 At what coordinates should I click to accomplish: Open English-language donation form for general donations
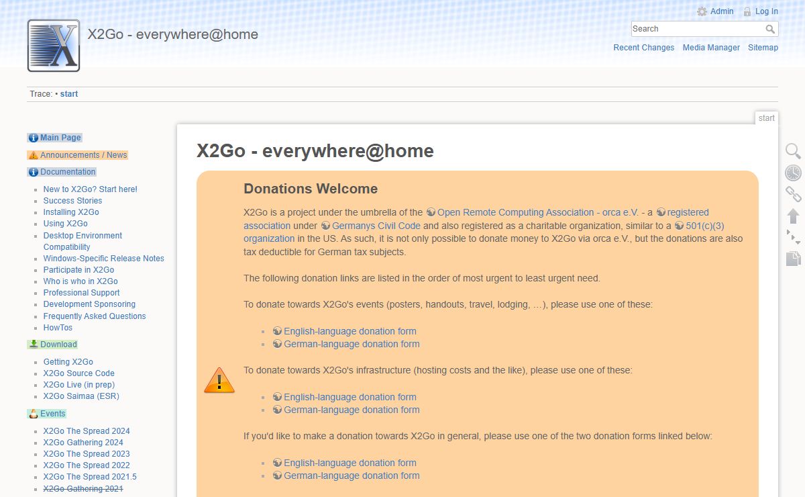350,463
